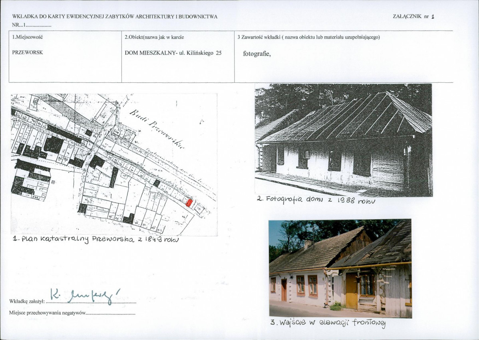
Task: Click the 'Budi Przeworskie' label on map
Action: coord(157,129)
